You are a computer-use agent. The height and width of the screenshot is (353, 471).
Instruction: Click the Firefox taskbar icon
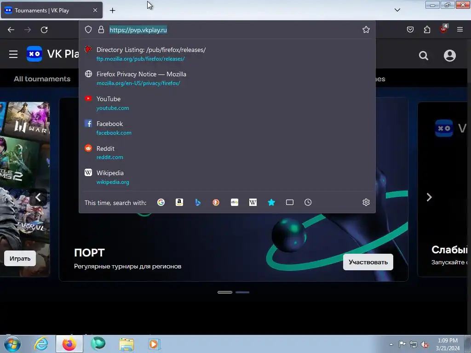[69, 344]
